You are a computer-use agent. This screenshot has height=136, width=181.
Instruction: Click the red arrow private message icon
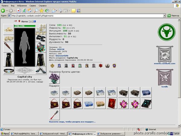15,21
